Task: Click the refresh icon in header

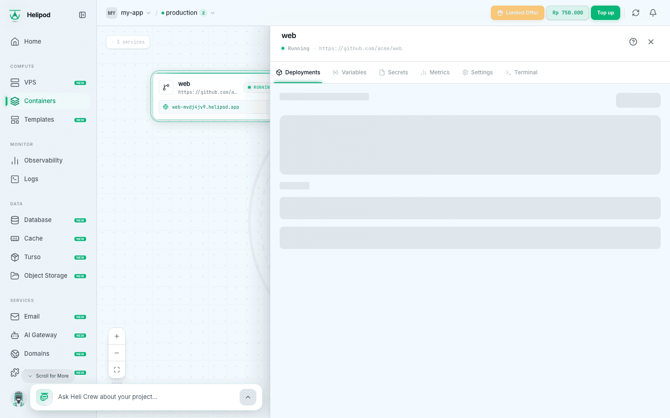Action: pyautogui.click(x=636, y=13)
